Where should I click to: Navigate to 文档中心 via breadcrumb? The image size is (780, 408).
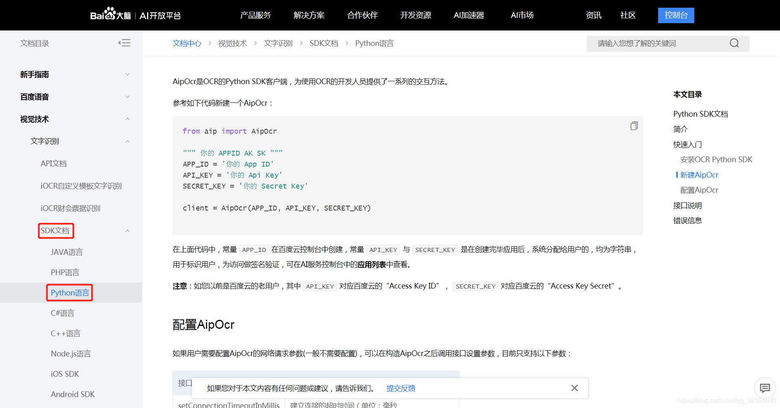(x=187, y=43)
